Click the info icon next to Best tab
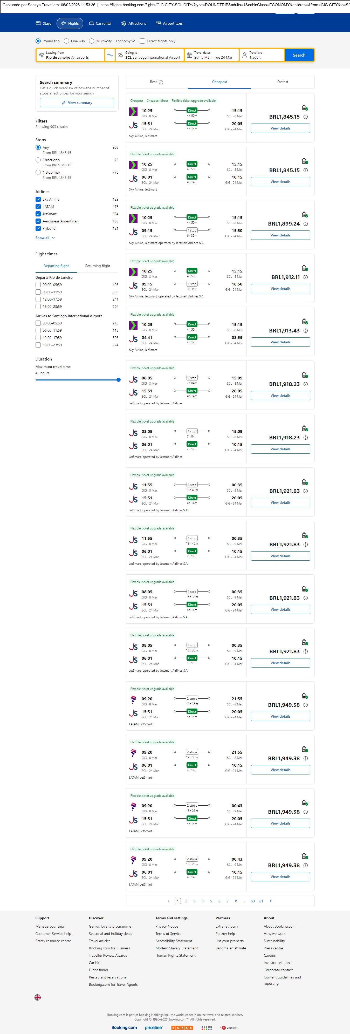Viewport: 350px width, 1034px height. [x=161, y=82]
